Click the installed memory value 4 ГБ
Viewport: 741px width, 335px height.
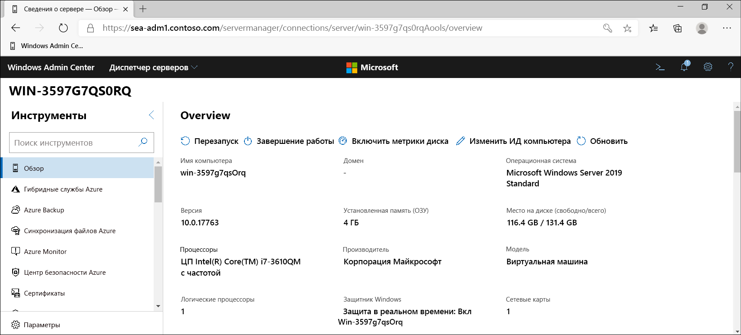(x=351, y=222)
